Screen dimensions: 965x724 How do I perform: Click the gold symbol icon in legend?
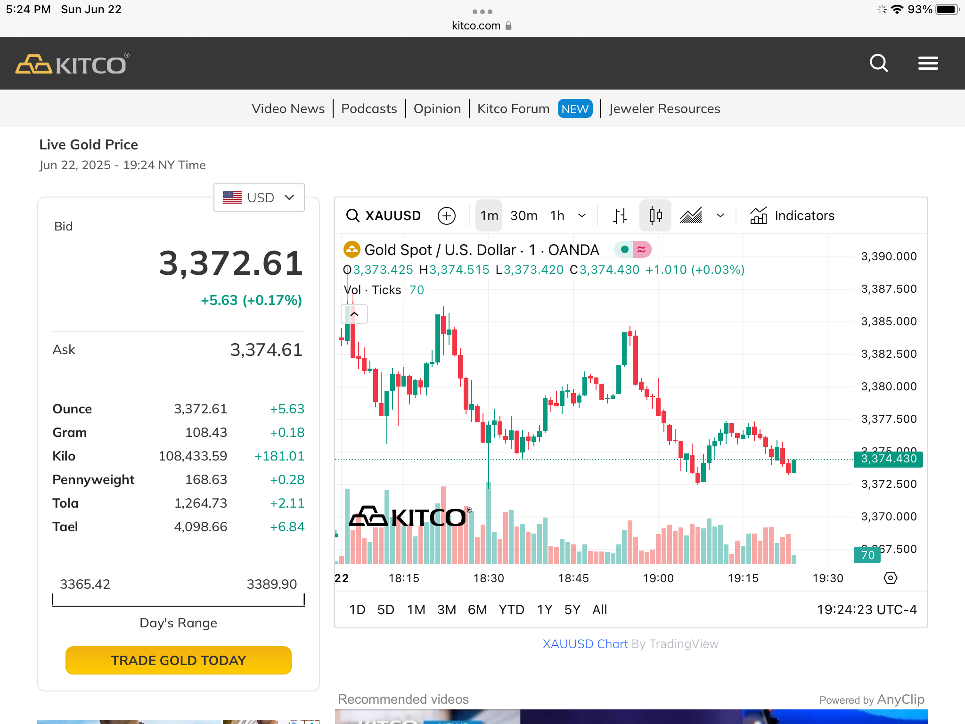point(352,249)
